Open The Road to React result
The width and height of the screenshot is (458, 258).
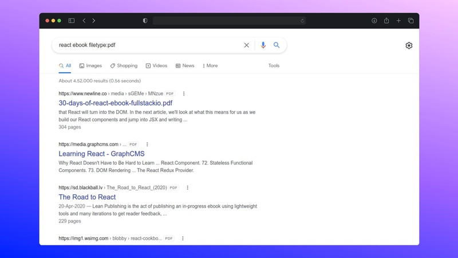[87, 197]
